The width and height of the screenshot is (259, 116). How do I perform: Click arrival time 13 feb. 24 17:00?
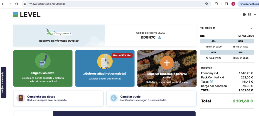click(241, 47)
